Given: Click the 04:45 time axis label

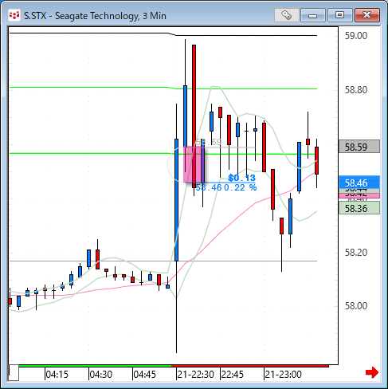Looking at the screenshot, I should click(x=144, y=375).
